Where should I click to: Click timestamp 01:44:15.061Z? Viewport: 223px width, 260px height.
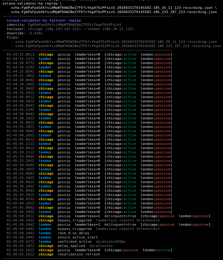pos(20,55)
